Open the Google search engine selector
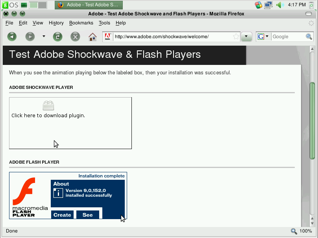The image size is (318, 238). 263,37
